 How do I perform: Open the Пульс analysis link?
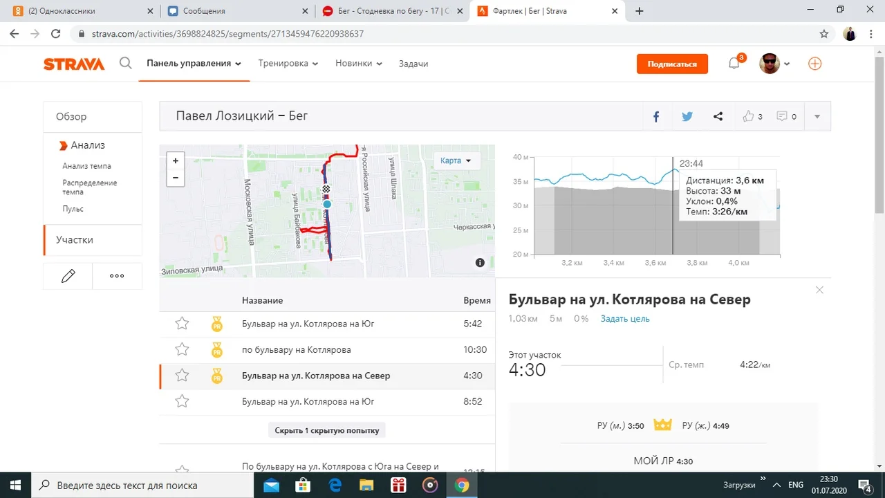pos(73,209)
